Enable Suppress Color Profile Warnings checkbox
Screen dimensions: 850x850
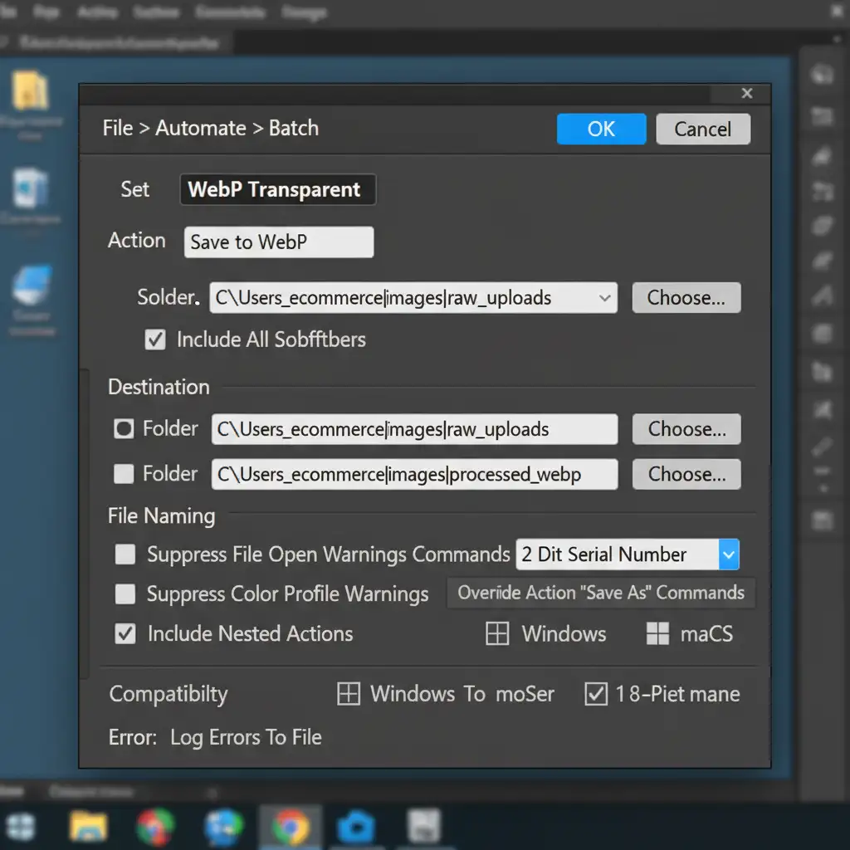(125, 594)
